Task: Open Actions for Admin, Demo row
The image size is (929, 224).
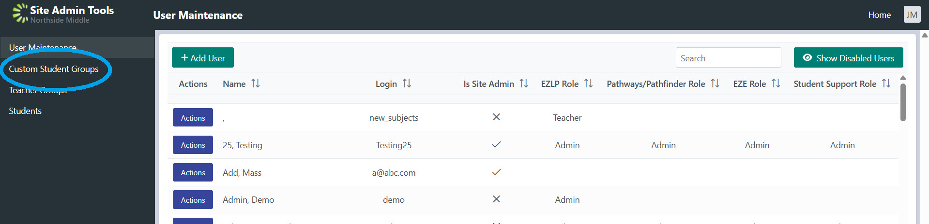Action: tap(193, 200)
